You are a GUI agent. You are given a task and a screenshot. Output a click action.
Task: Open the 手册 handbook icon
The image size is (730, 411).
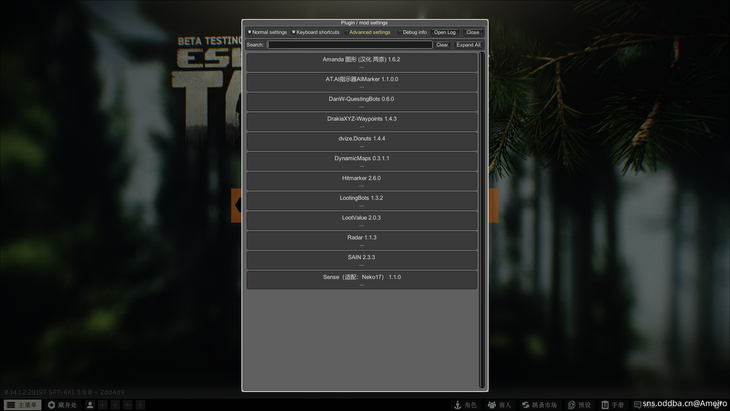pos(613,405)
